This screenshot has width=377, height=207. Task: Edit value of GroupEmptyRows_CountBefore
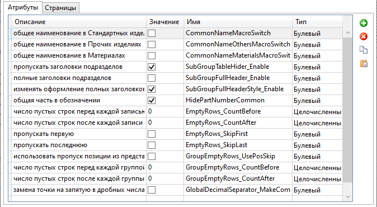[165, 167]
